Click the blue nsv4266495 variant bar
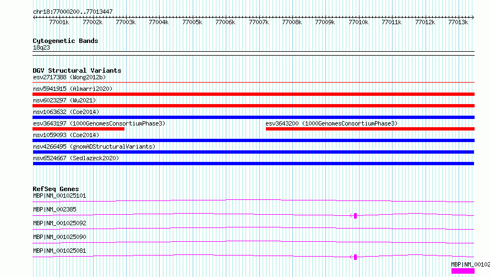Viewport: 490px width, 277px height. point(253,152)
